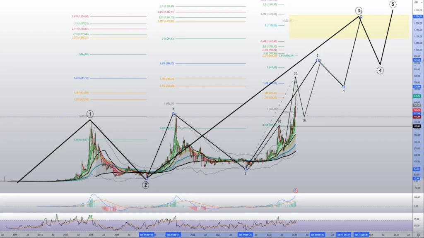Viewport: 424px width, 238px height.
Task: Click the 29 Mar '21 date marker
Action: click(173, 234)
